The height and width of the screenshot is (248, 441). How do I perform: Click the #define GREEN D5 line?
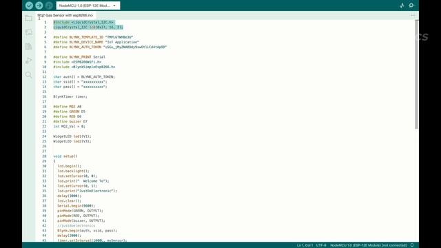click(x=69, y=112)
